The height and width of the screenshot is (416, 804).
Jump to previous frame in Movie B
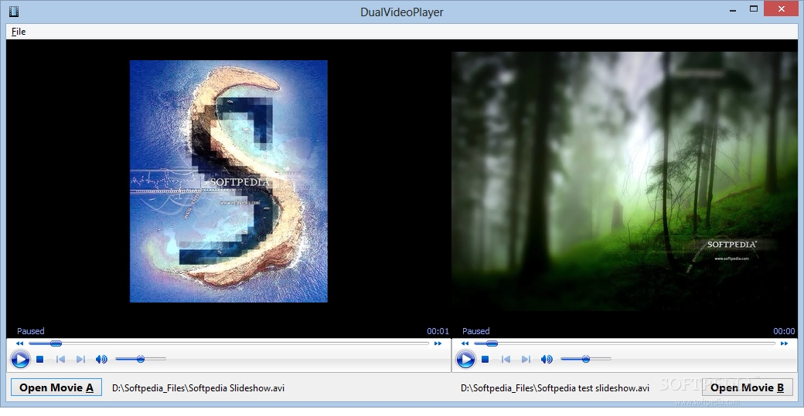(506, 359)
